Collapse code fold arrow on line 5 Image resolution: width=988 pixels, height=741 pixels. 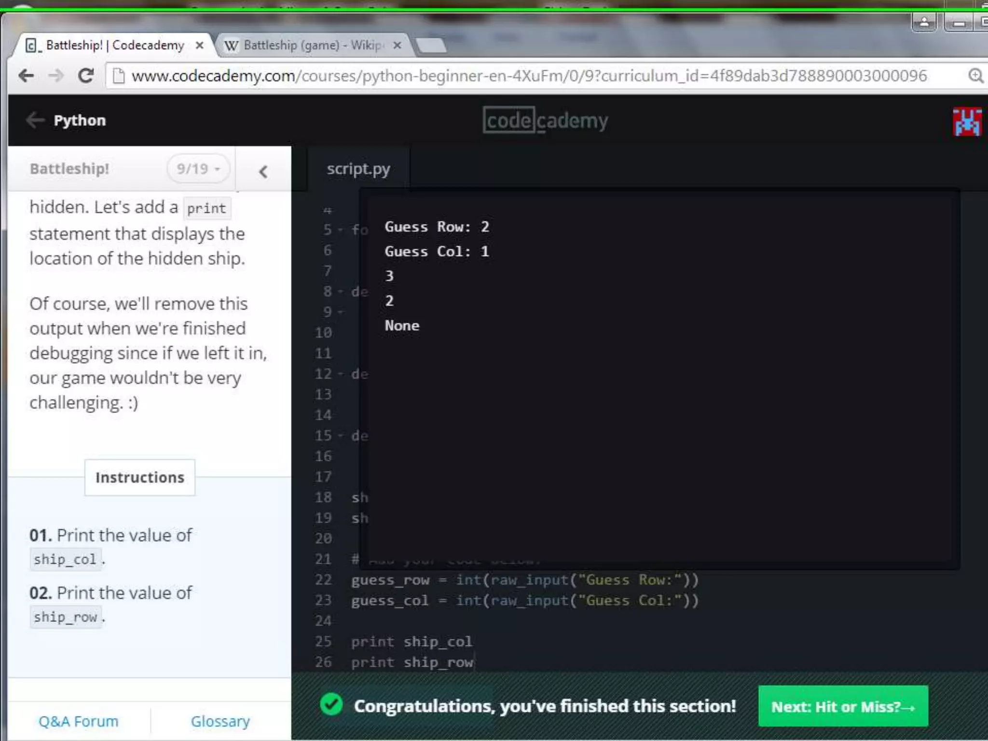click(341, 230)
